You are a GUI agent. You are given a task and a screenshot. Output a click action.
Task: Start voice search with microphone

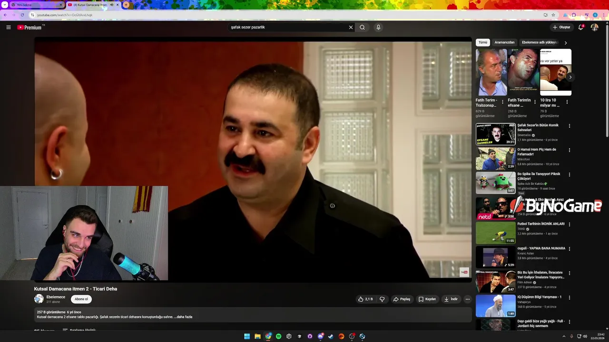(x=378, y=27)
